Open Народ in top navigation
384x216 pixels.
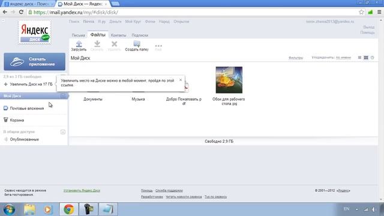click(x=164, y=22)
